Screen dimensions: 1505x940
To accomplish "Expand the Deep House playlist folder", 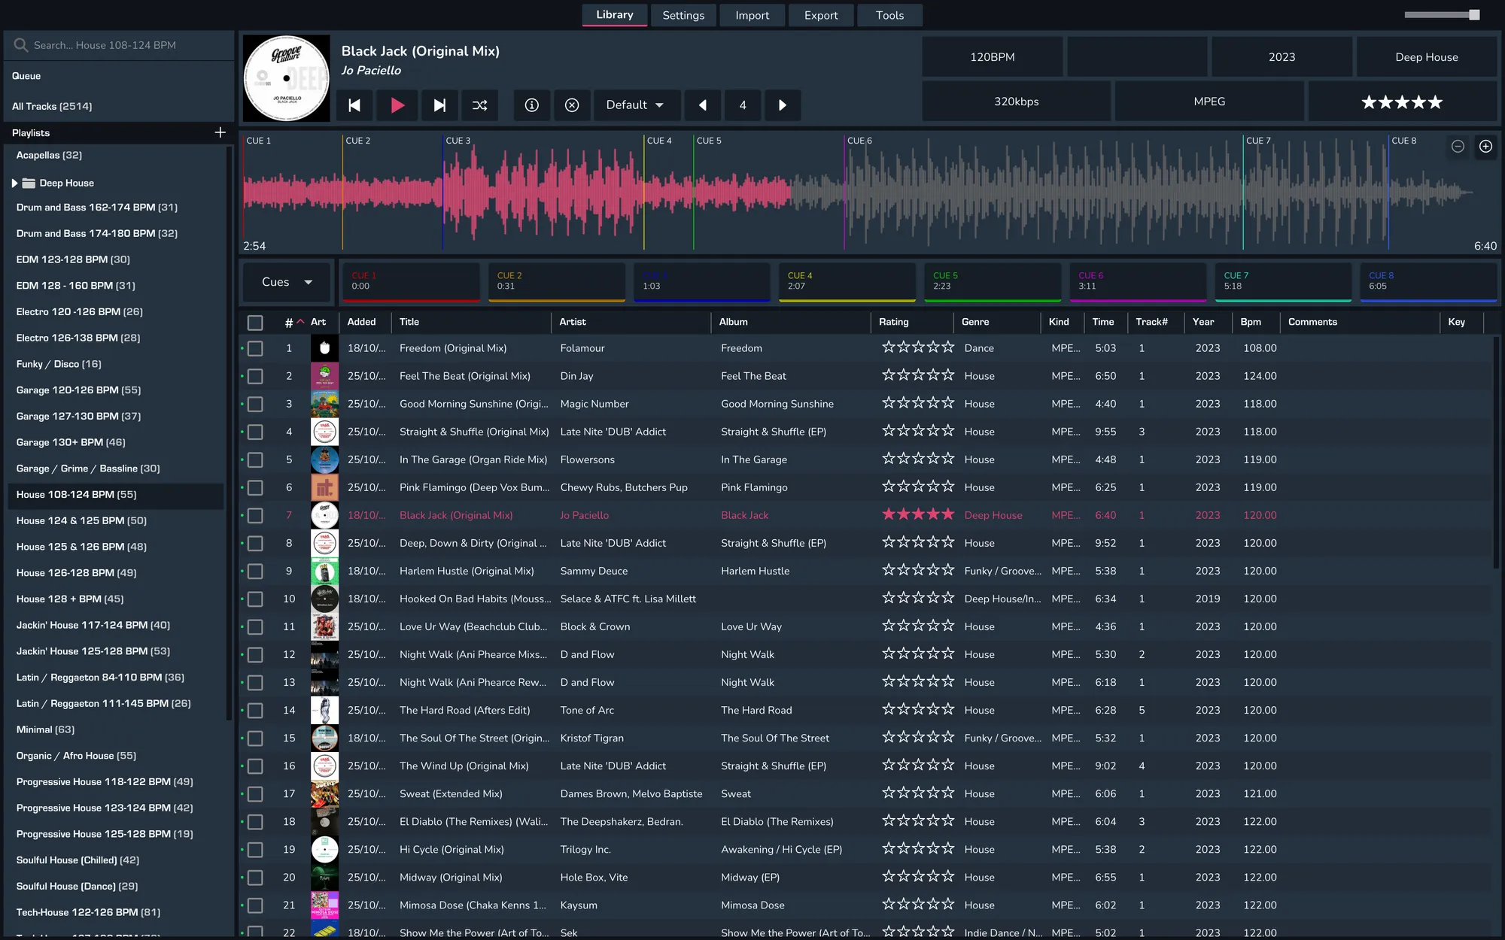I will [x=14, y=183].
